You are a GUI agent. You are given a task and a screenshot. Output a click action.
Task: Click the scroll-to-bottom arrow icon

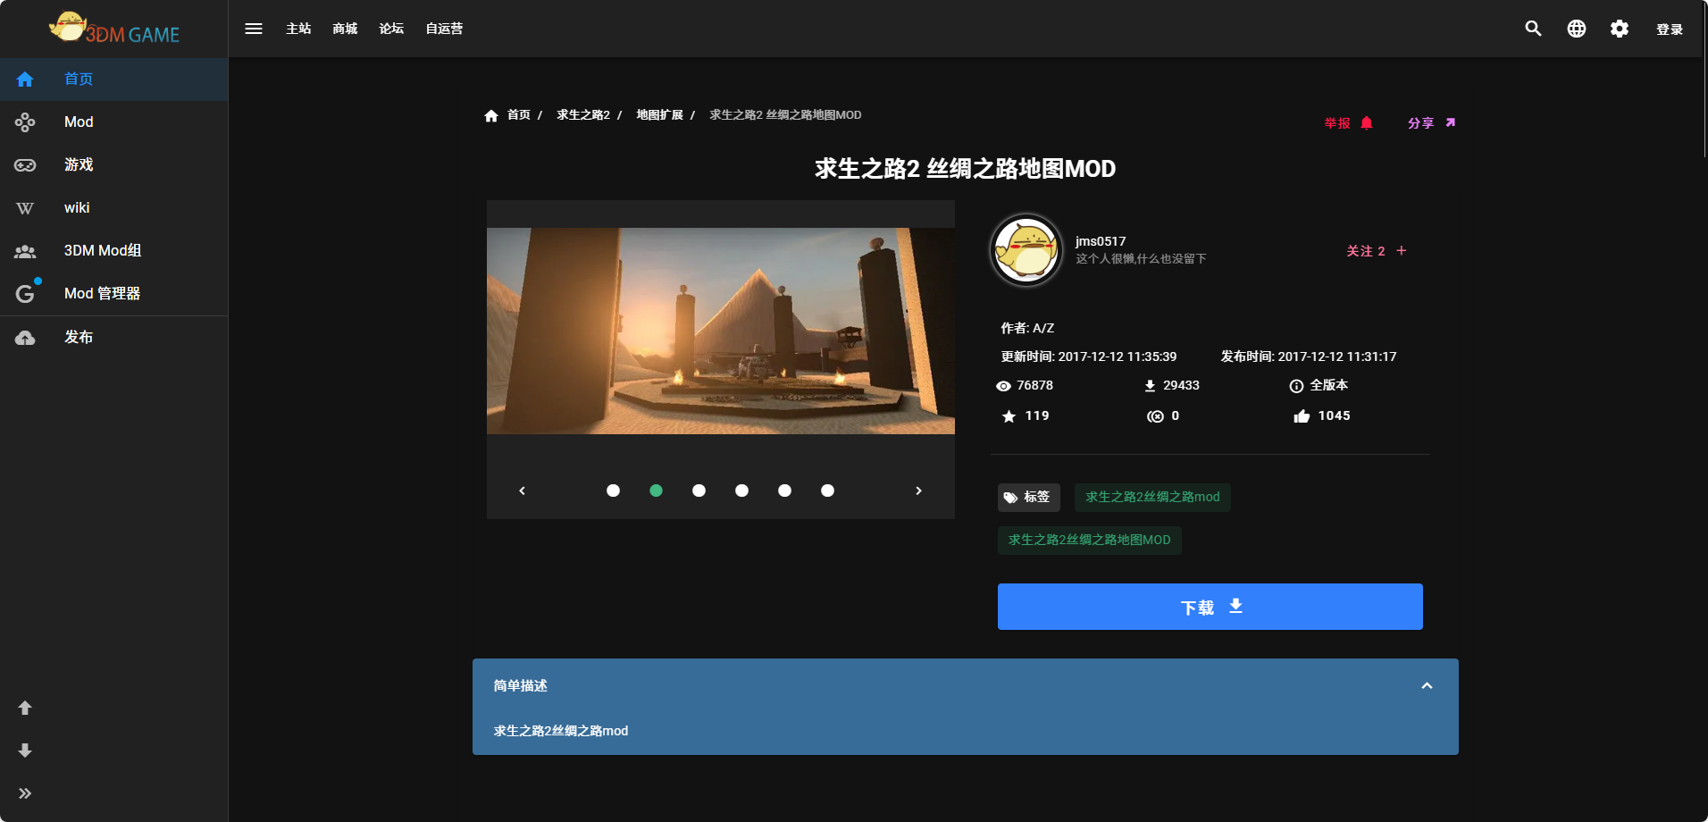(x=25, y=751)
